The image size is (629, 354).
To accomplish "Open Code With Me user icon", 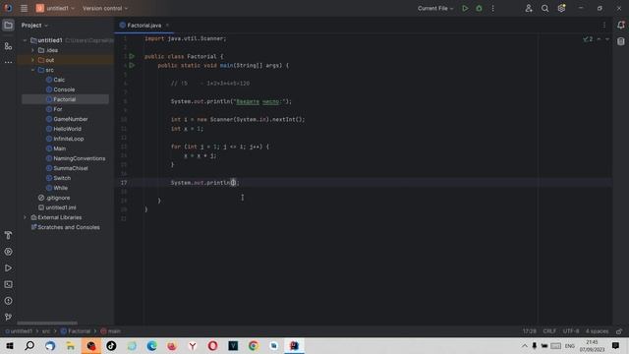I will click(529, 8).
